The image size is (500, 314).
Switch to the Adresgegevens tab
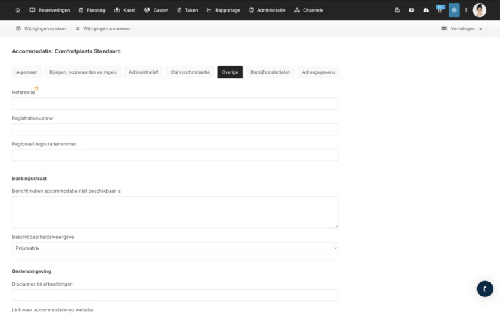tap(319, 72)
